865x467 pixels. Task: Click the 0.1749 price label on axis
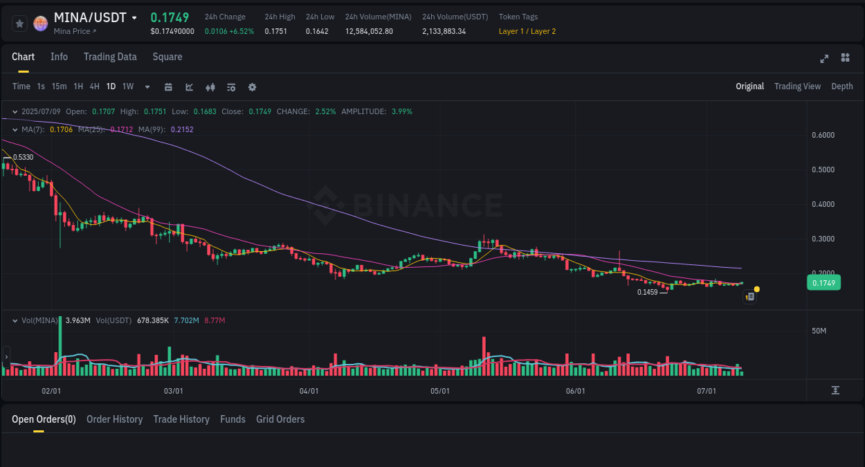click(x=823, y=282)
